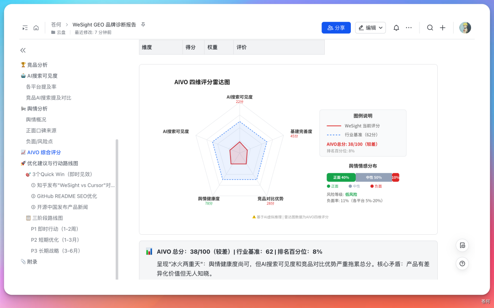Open 各平台提及率 outline entry
494x308 pixels.
[41, 86]
